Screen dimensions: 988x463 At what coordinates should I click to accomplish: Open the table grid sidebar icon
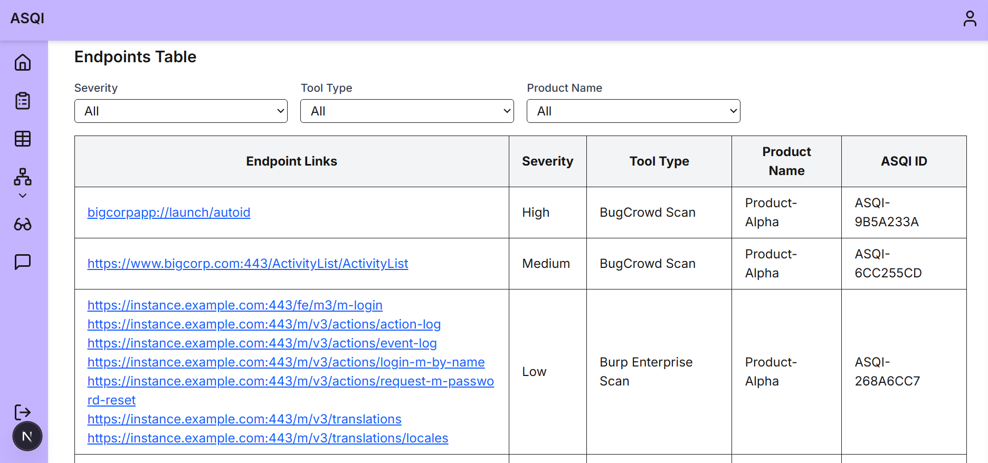[x=23, y=139]
